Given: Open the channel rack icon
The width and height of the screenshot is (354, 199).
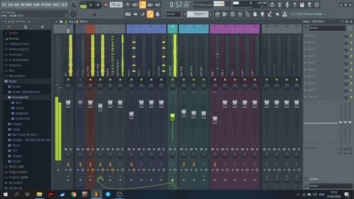Looking at the screenshot, I should [x=232, y=14].
